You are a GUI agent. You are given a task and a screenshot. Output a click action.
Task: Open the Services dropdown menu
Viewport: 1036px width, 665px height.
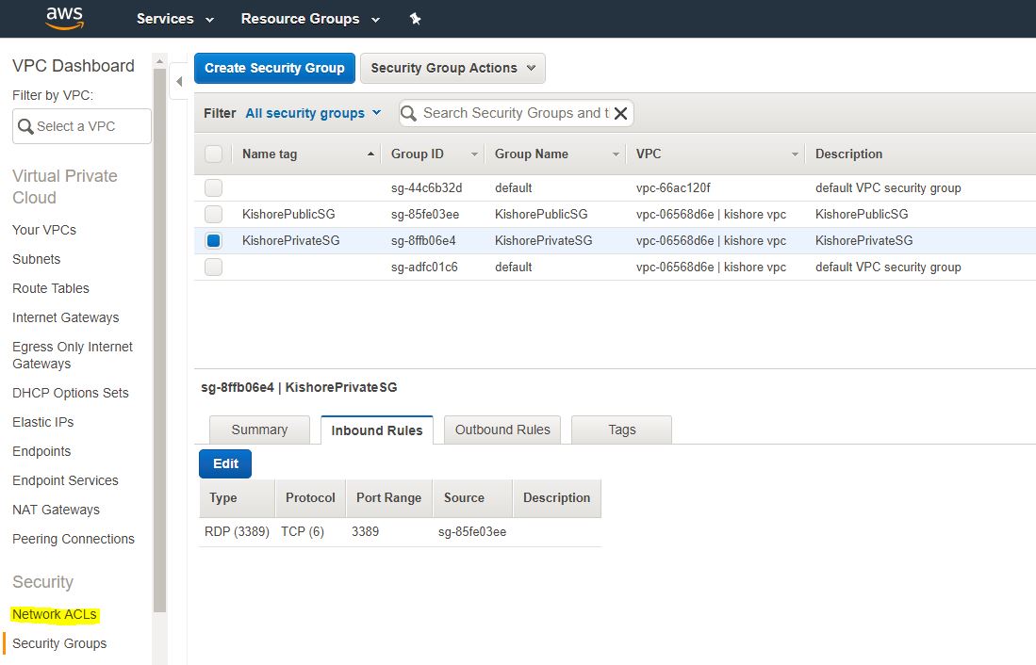coord(175,19)
